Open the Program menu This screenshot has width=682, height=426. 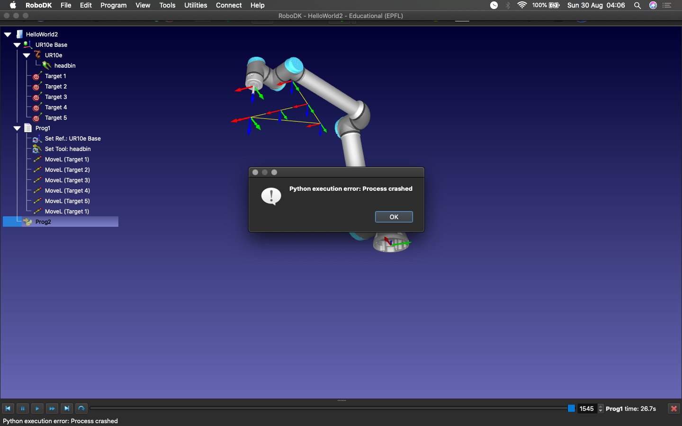[x=113, y=5]
